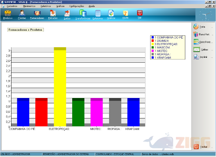The height and width of the screenshot is (157, 216).
Task: Click the Ajuda question mark icon
Action: point(125,13)
